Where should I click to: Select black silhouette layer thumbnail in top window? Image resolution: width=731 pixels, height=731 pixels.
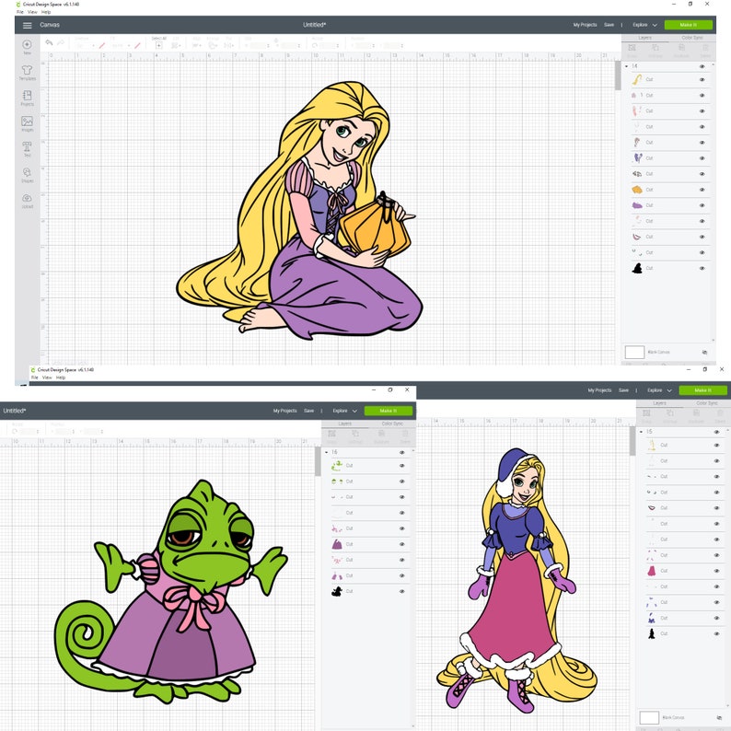coord(637,269)
